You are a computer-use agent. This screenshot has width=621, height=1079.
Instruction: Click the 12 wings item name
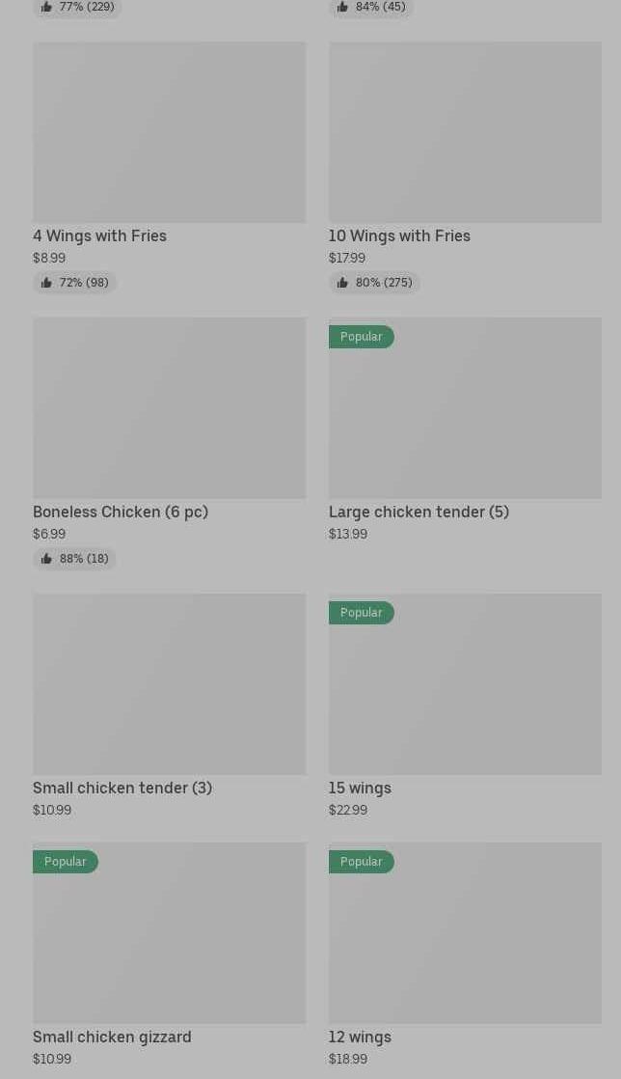click(360, 1037)
